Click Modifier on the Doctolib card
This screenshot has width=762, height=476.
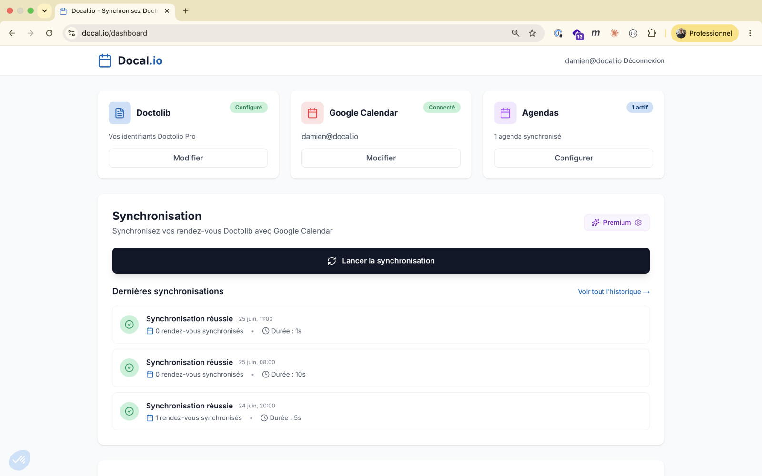[188, 158]
